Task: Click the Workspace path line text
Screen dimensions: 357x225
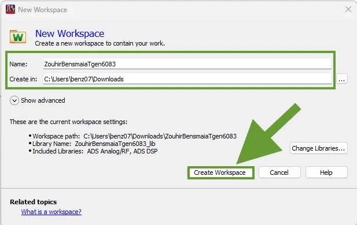Action: coord(135,136)
